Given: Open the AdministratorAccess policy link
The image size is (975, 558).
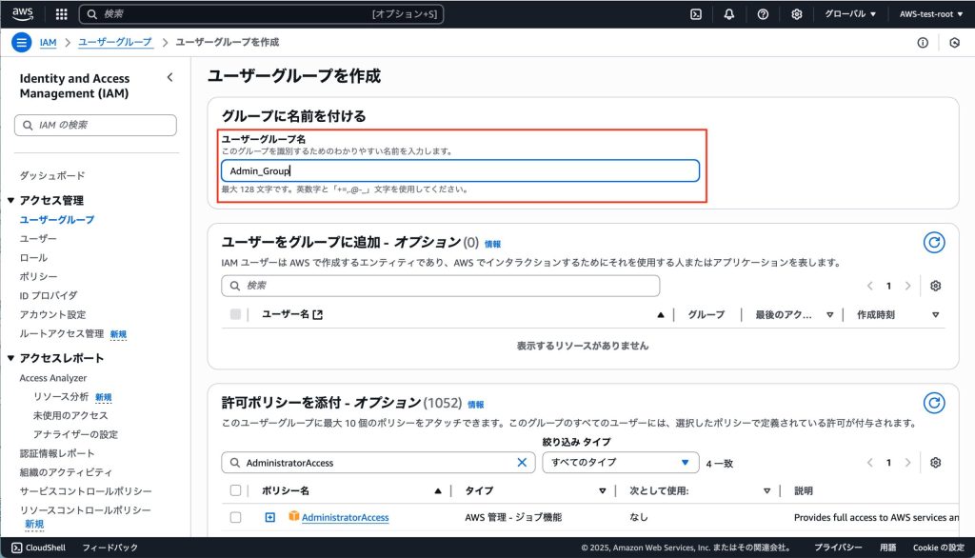Looking at the screenshot, I should (345, 517).
